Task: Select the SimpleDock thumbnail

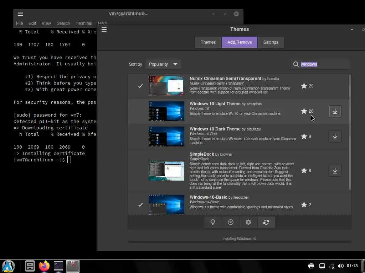Action: click(166, 171)
